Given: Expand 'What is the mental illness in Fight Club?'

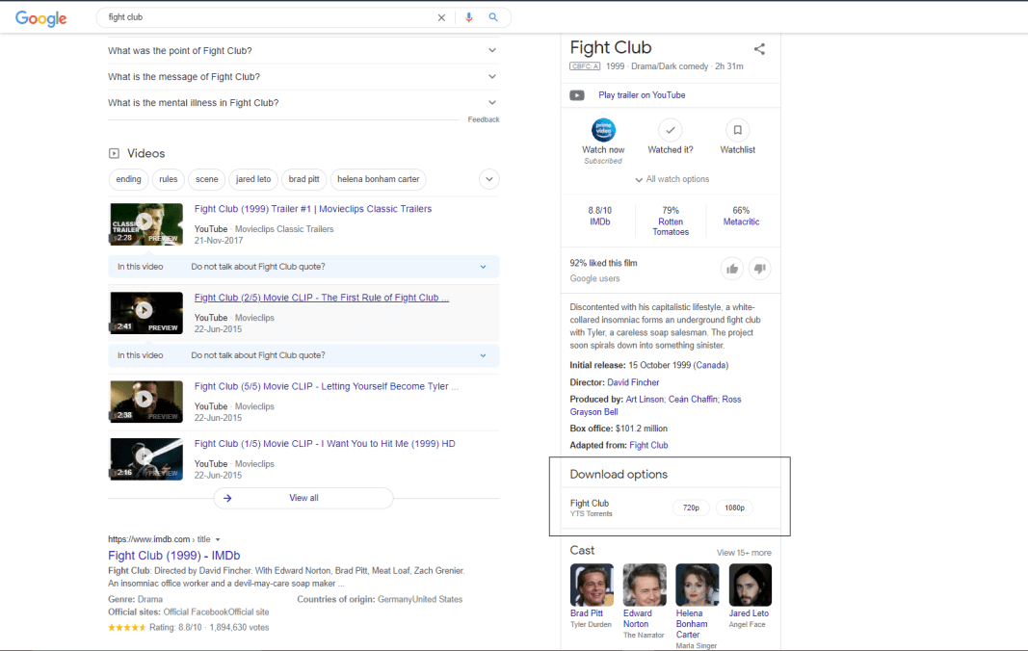Looking at the screenshot, I should point(303,103).
